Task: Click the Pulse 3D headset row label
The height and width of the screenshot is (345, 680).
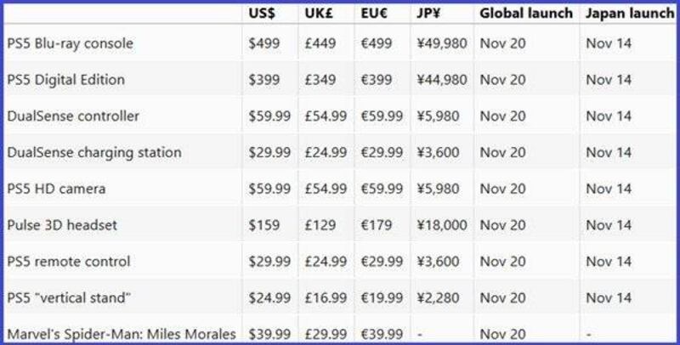Action: (x=62, y=225)
